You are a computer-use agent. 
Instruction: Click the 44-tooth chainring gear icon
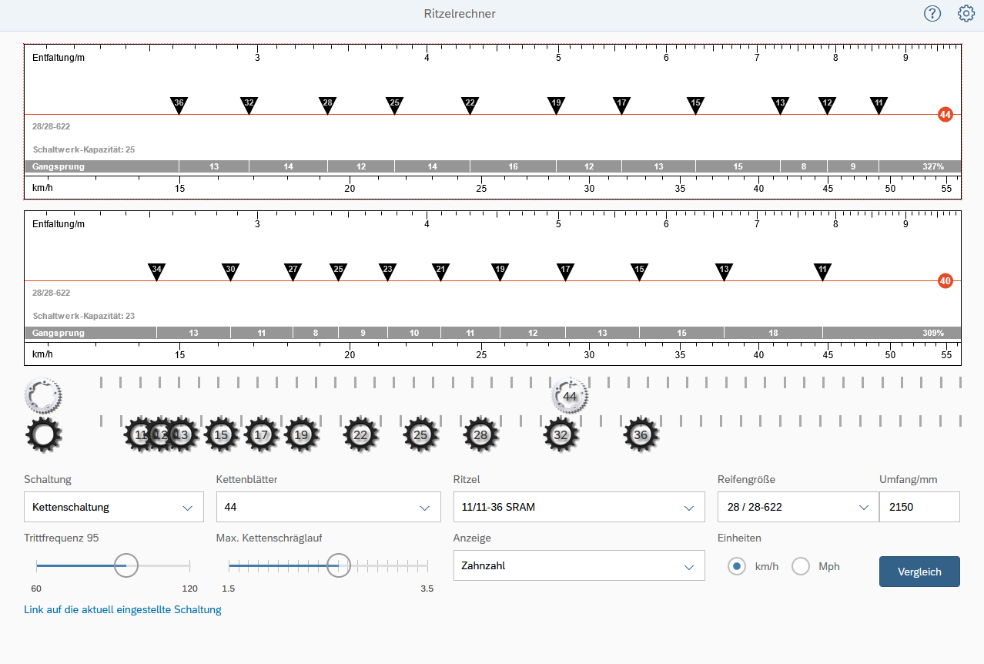click(x=570, y=396)
